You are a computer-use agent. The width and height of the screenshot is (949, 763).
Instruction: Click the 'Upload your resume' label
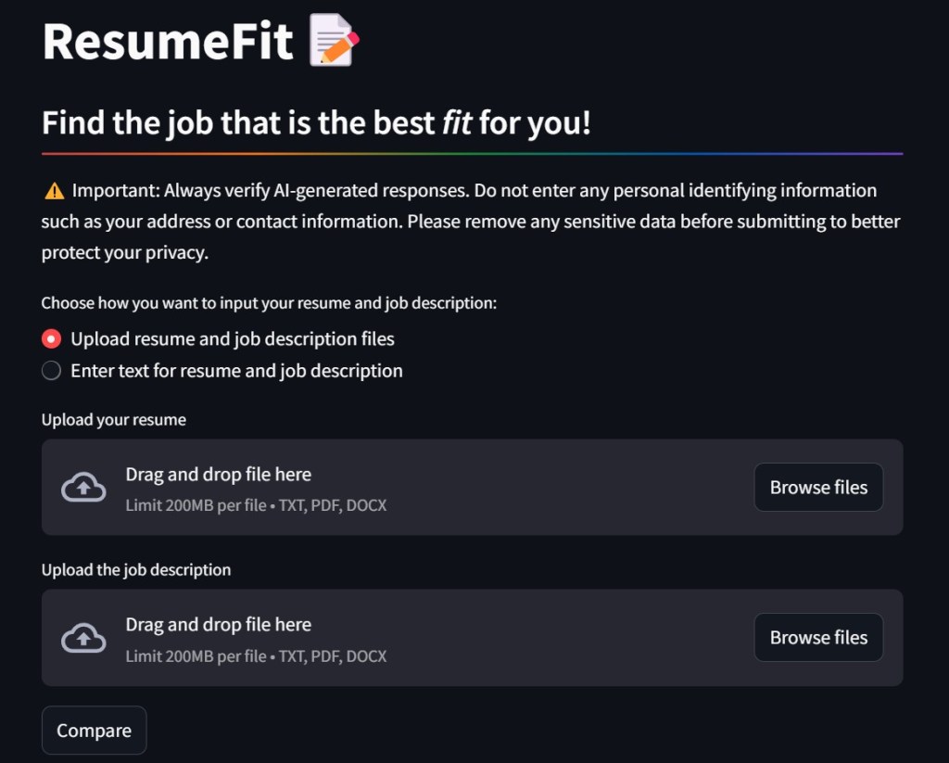coord(114,420)
